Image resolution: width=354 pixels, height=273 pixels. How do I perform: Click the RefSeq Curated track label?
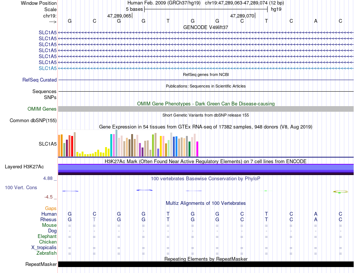(x=39, y=80)
